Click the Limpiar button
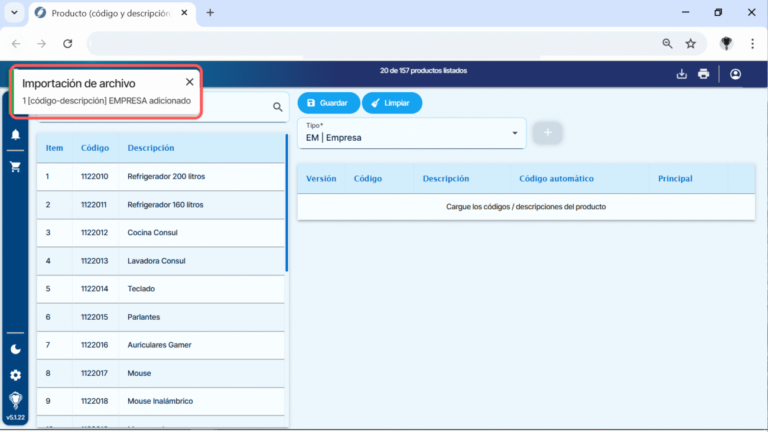This screenshot has height=432, width=768. tap(391, 103)
